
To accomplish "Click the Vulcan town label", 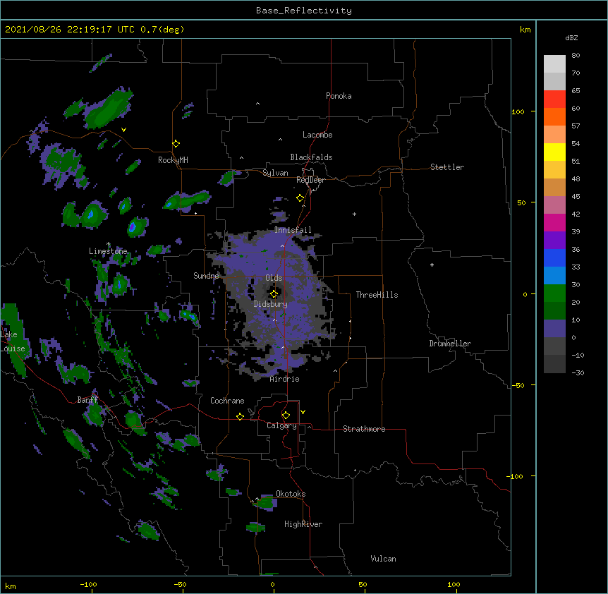I will [383, 559].
